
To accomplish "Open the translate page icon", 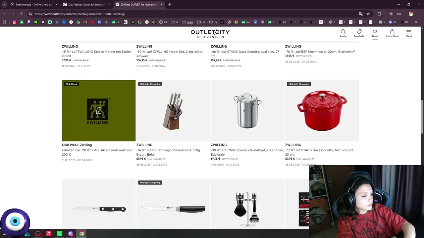I will pyautogui.click(x=361, y=14).
